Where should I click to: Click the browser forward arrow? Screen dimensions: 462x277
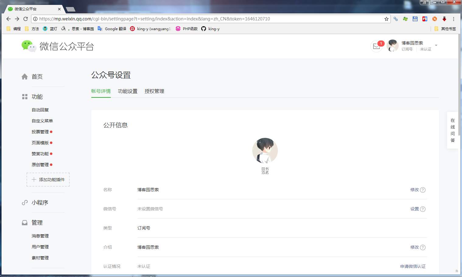point(17,19)
